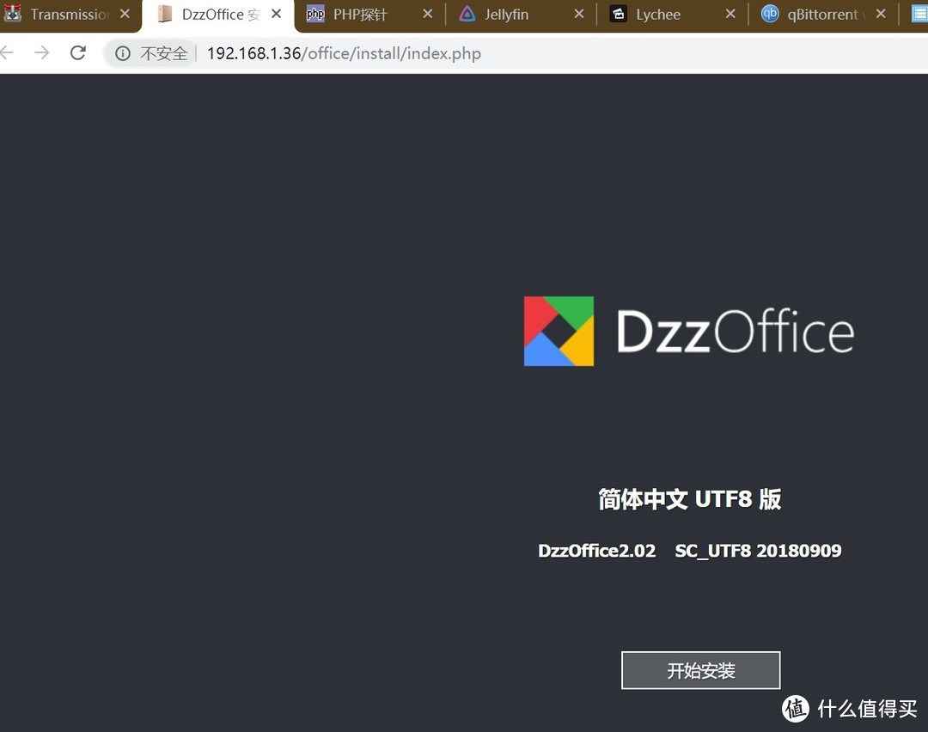Click the qBittorrent tab favicon

[770, 13]
